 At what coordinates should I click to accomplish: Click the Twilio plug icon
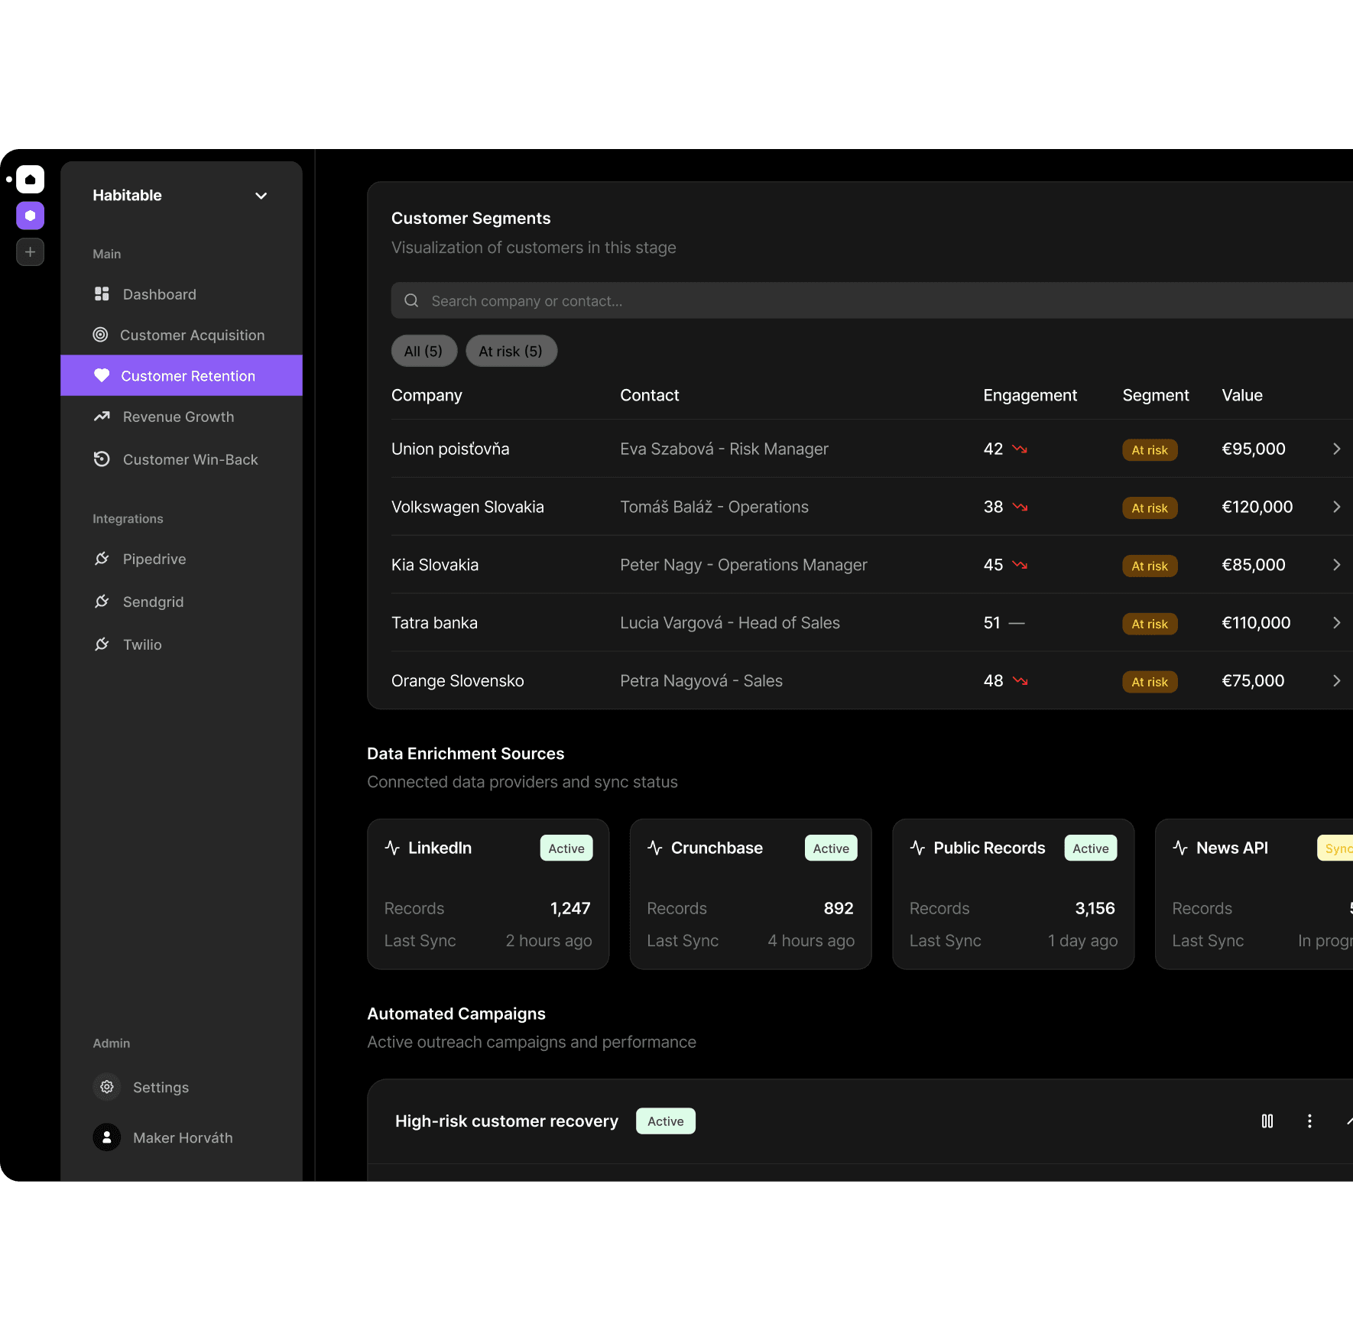coord(102,644)
